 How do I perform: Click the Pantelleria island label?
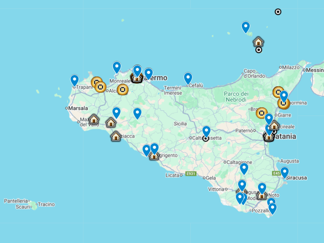tap(16, 201)
